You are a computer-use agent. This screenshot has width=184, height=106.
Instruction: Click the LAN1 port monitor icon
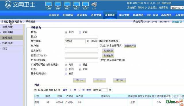pyautogui.click(x=49, y=5)
